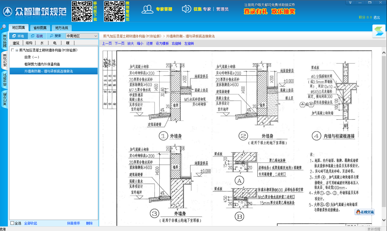Screen dimensions: 387x231
Task: Click the 搜索 search button
Action: [56, 36]
